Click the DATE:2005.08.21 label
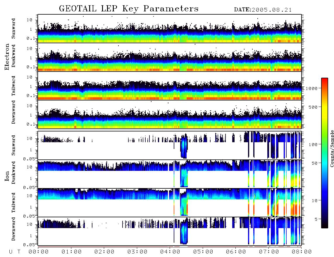The image size is (334, 257). click(x=263, y=10)
